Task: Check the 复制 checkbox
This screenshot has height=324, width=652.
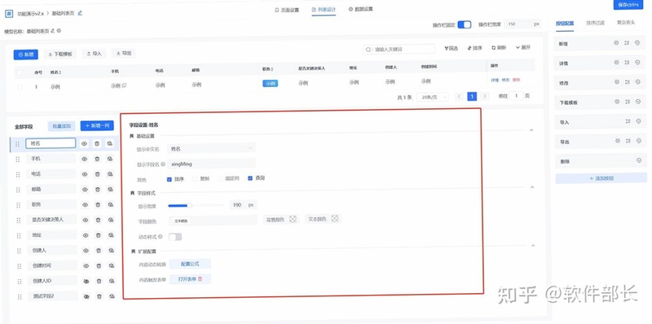Action: (194, 179)
